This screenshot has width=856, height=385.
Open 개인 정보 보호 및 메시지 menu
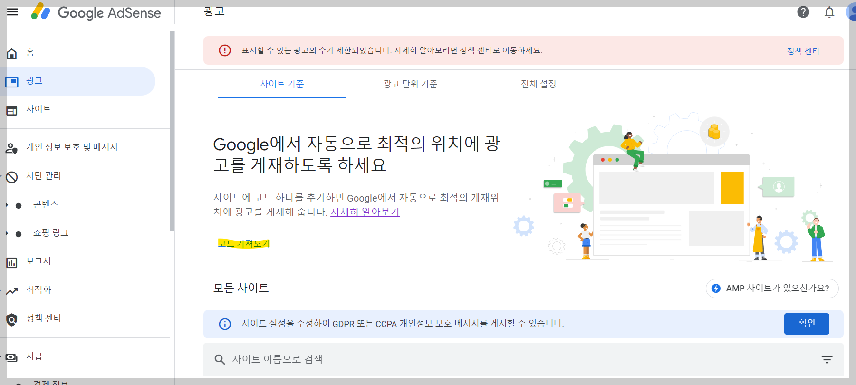72,147
